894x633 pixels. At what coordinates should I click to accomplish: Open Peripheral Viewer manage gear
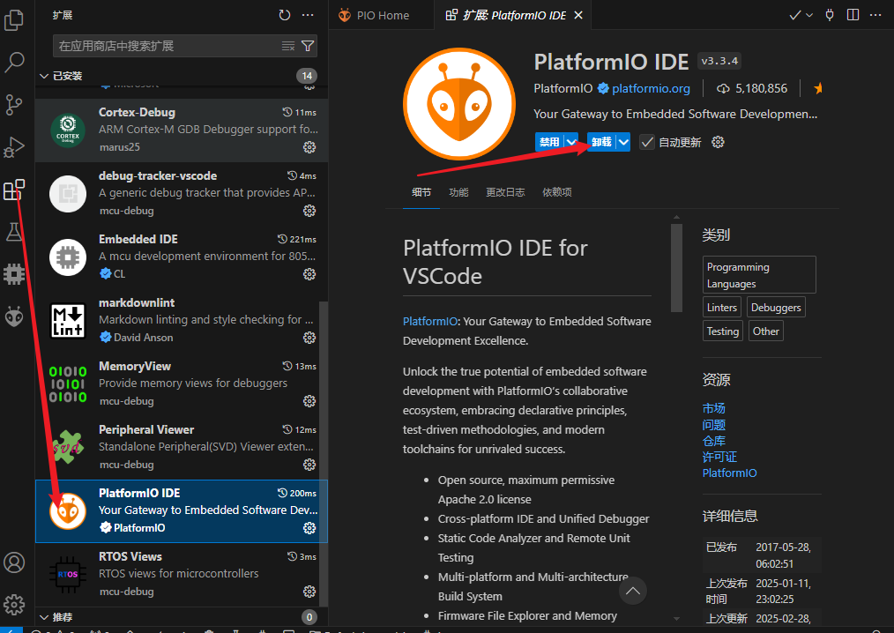pyautogui.click(x=309, y=465)
